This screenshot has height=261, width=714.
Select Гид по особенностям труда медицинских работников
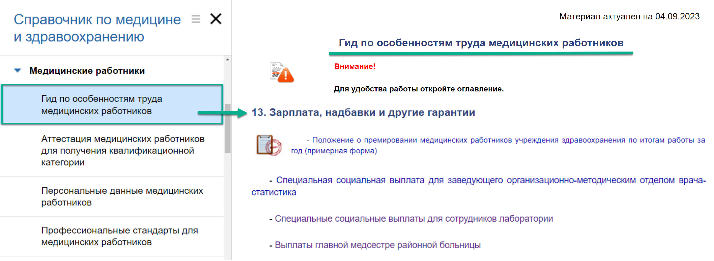point(112,104)
